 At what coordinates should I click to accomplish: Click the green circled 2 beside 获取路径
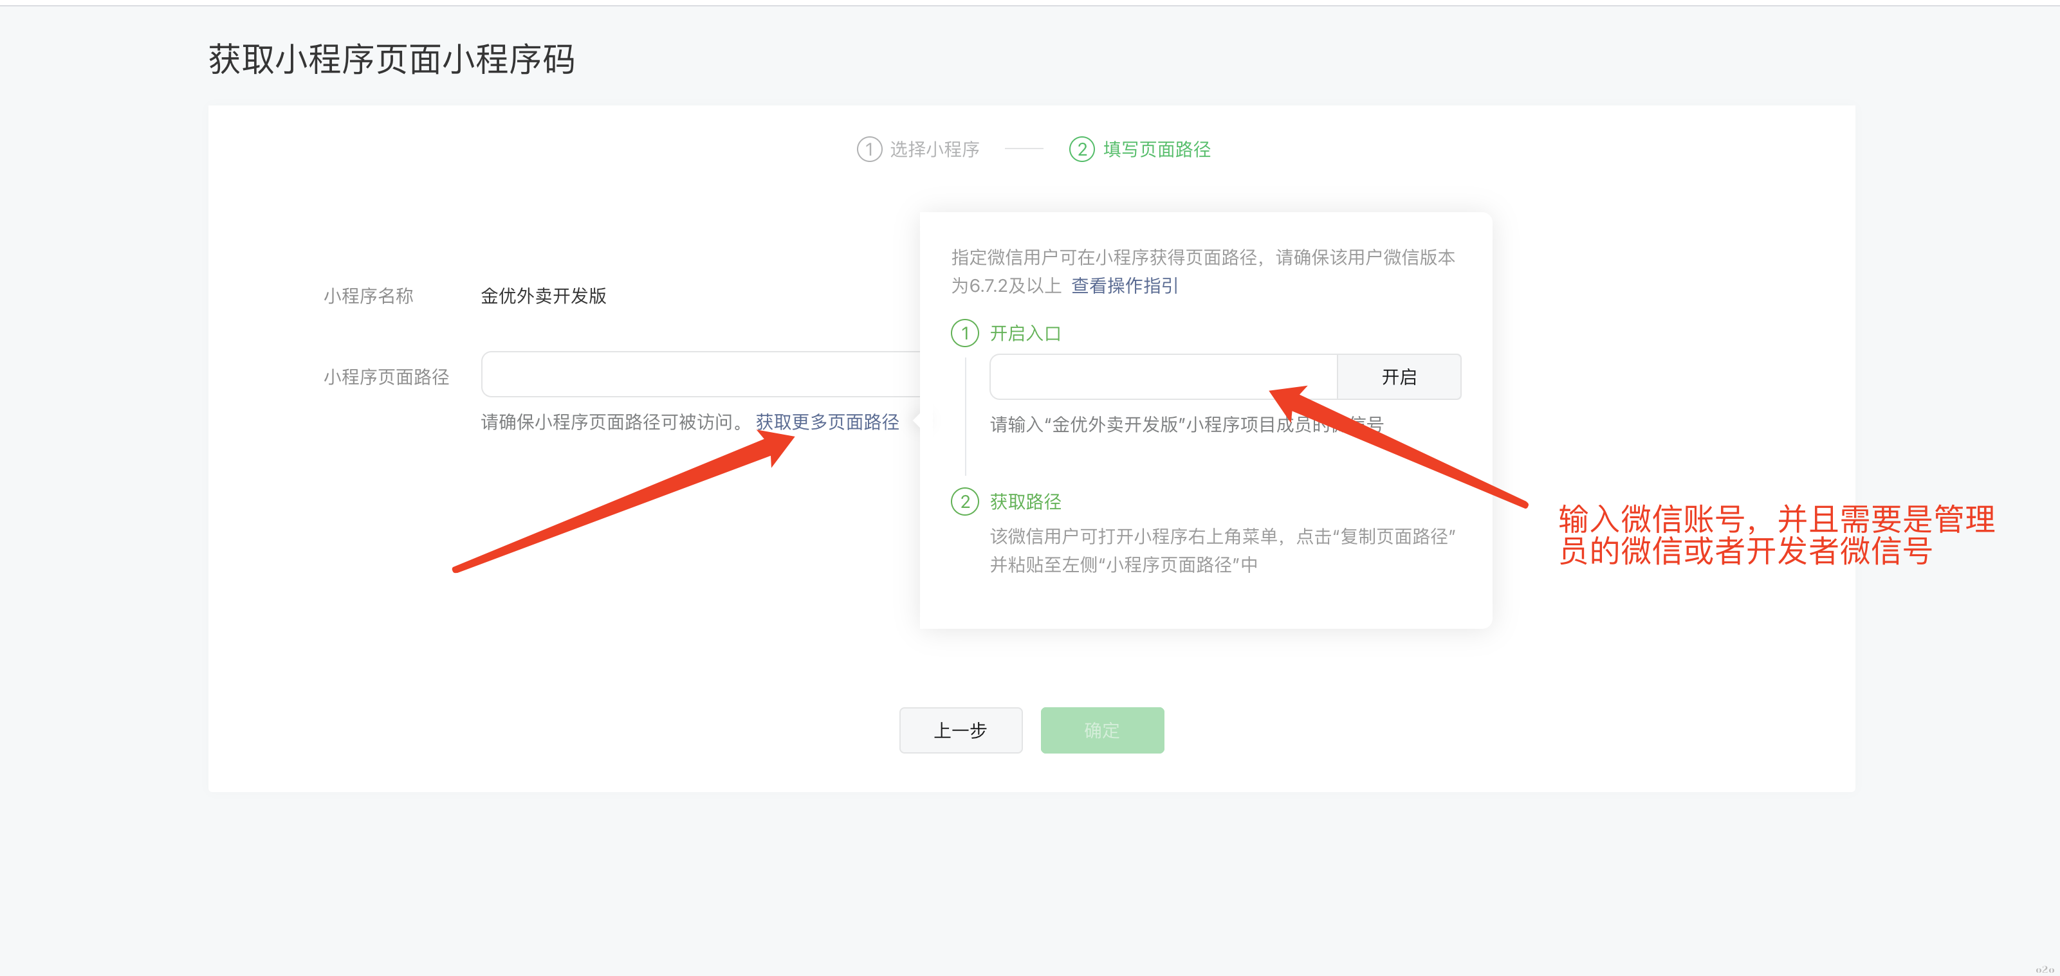click(964, 502)
